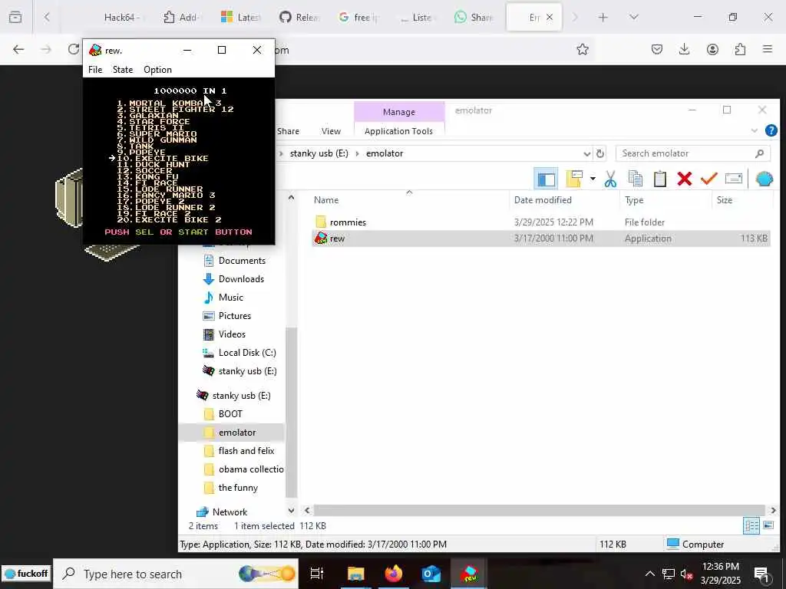Open the Option menu in rew emulator
786x589 pixels.
click(157, 70)
